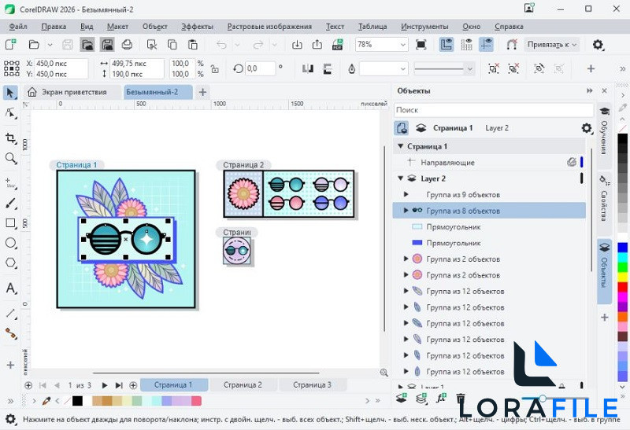The height and width of the screenshot is (430, 630).
Task: Select the Parallel Dimension line tool
Action: click(10, 314)
